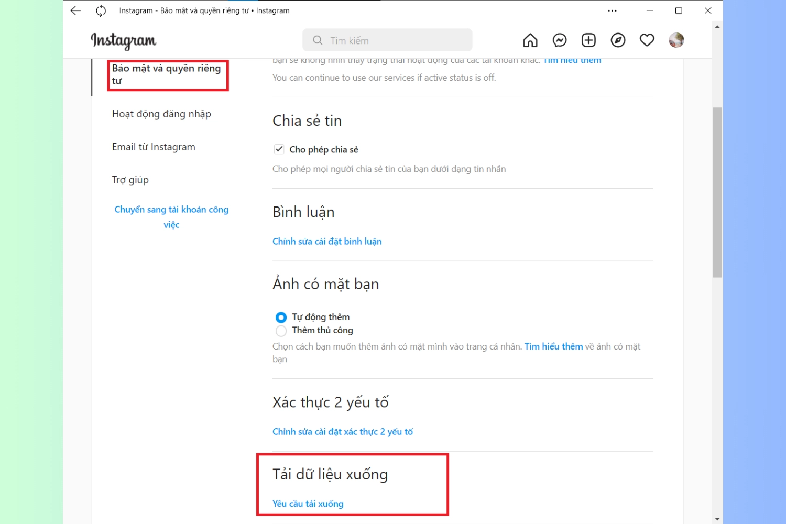Open the three-dots window menu

pos(612,10)
